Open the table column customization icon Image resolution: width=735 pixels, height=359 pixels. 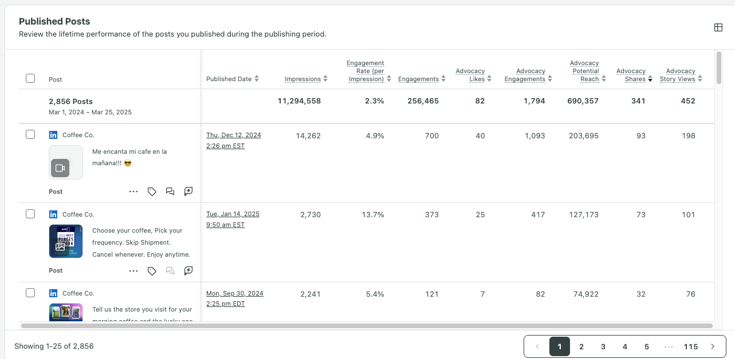click(x=718, y=27)
